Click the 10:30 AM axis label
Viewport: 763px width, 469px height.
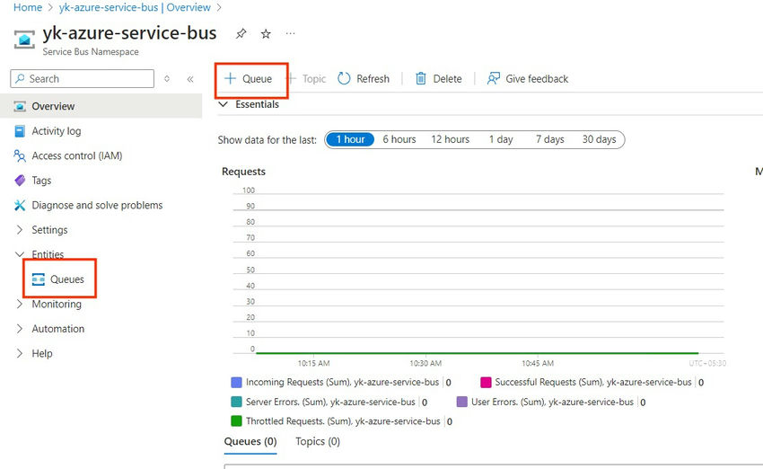[425, 363]
